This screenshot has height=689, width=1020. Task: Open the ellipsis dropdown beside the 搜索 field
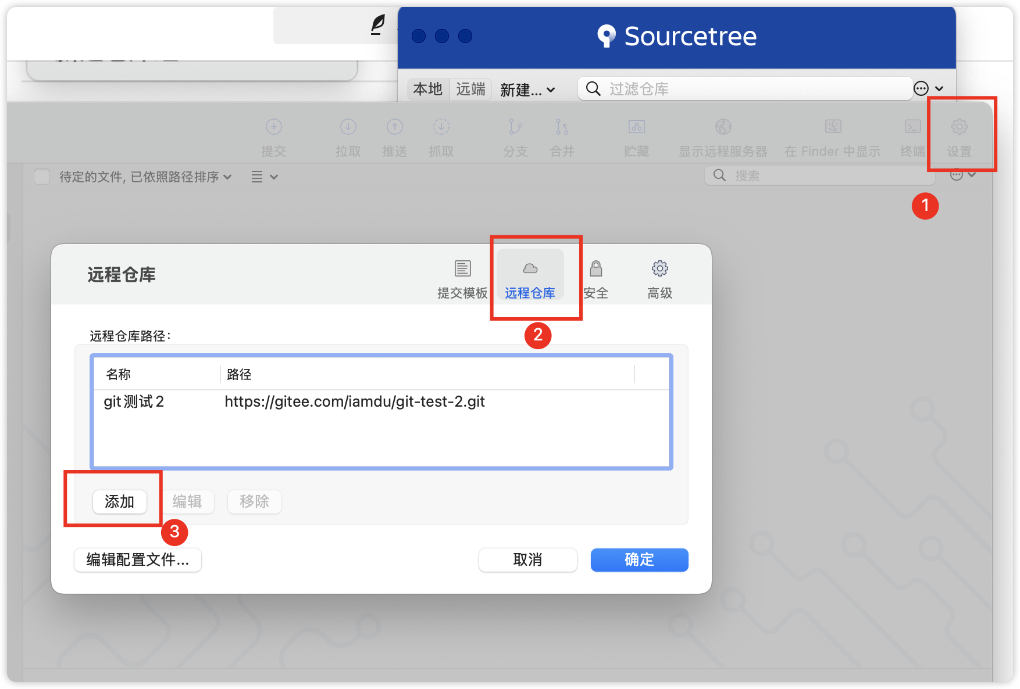(962, 175)
